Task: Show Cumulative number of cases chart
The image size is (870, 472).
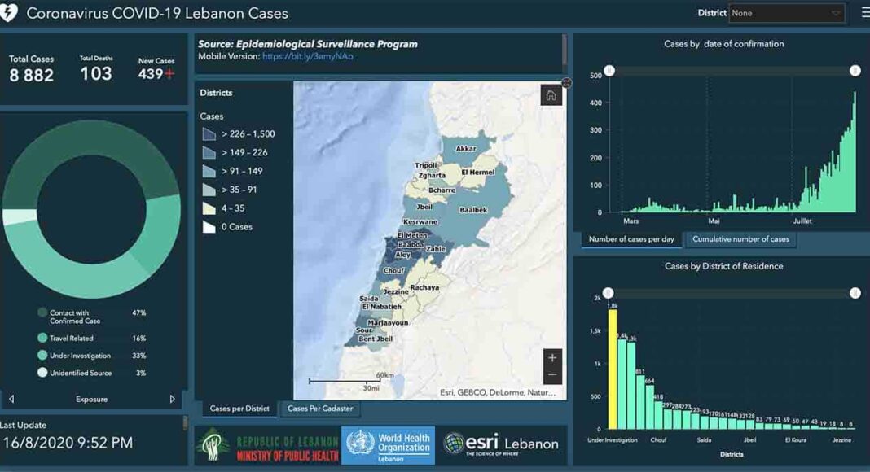Action: point(740,239)
